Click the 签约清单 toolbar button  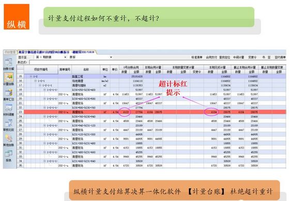point(280,57)
